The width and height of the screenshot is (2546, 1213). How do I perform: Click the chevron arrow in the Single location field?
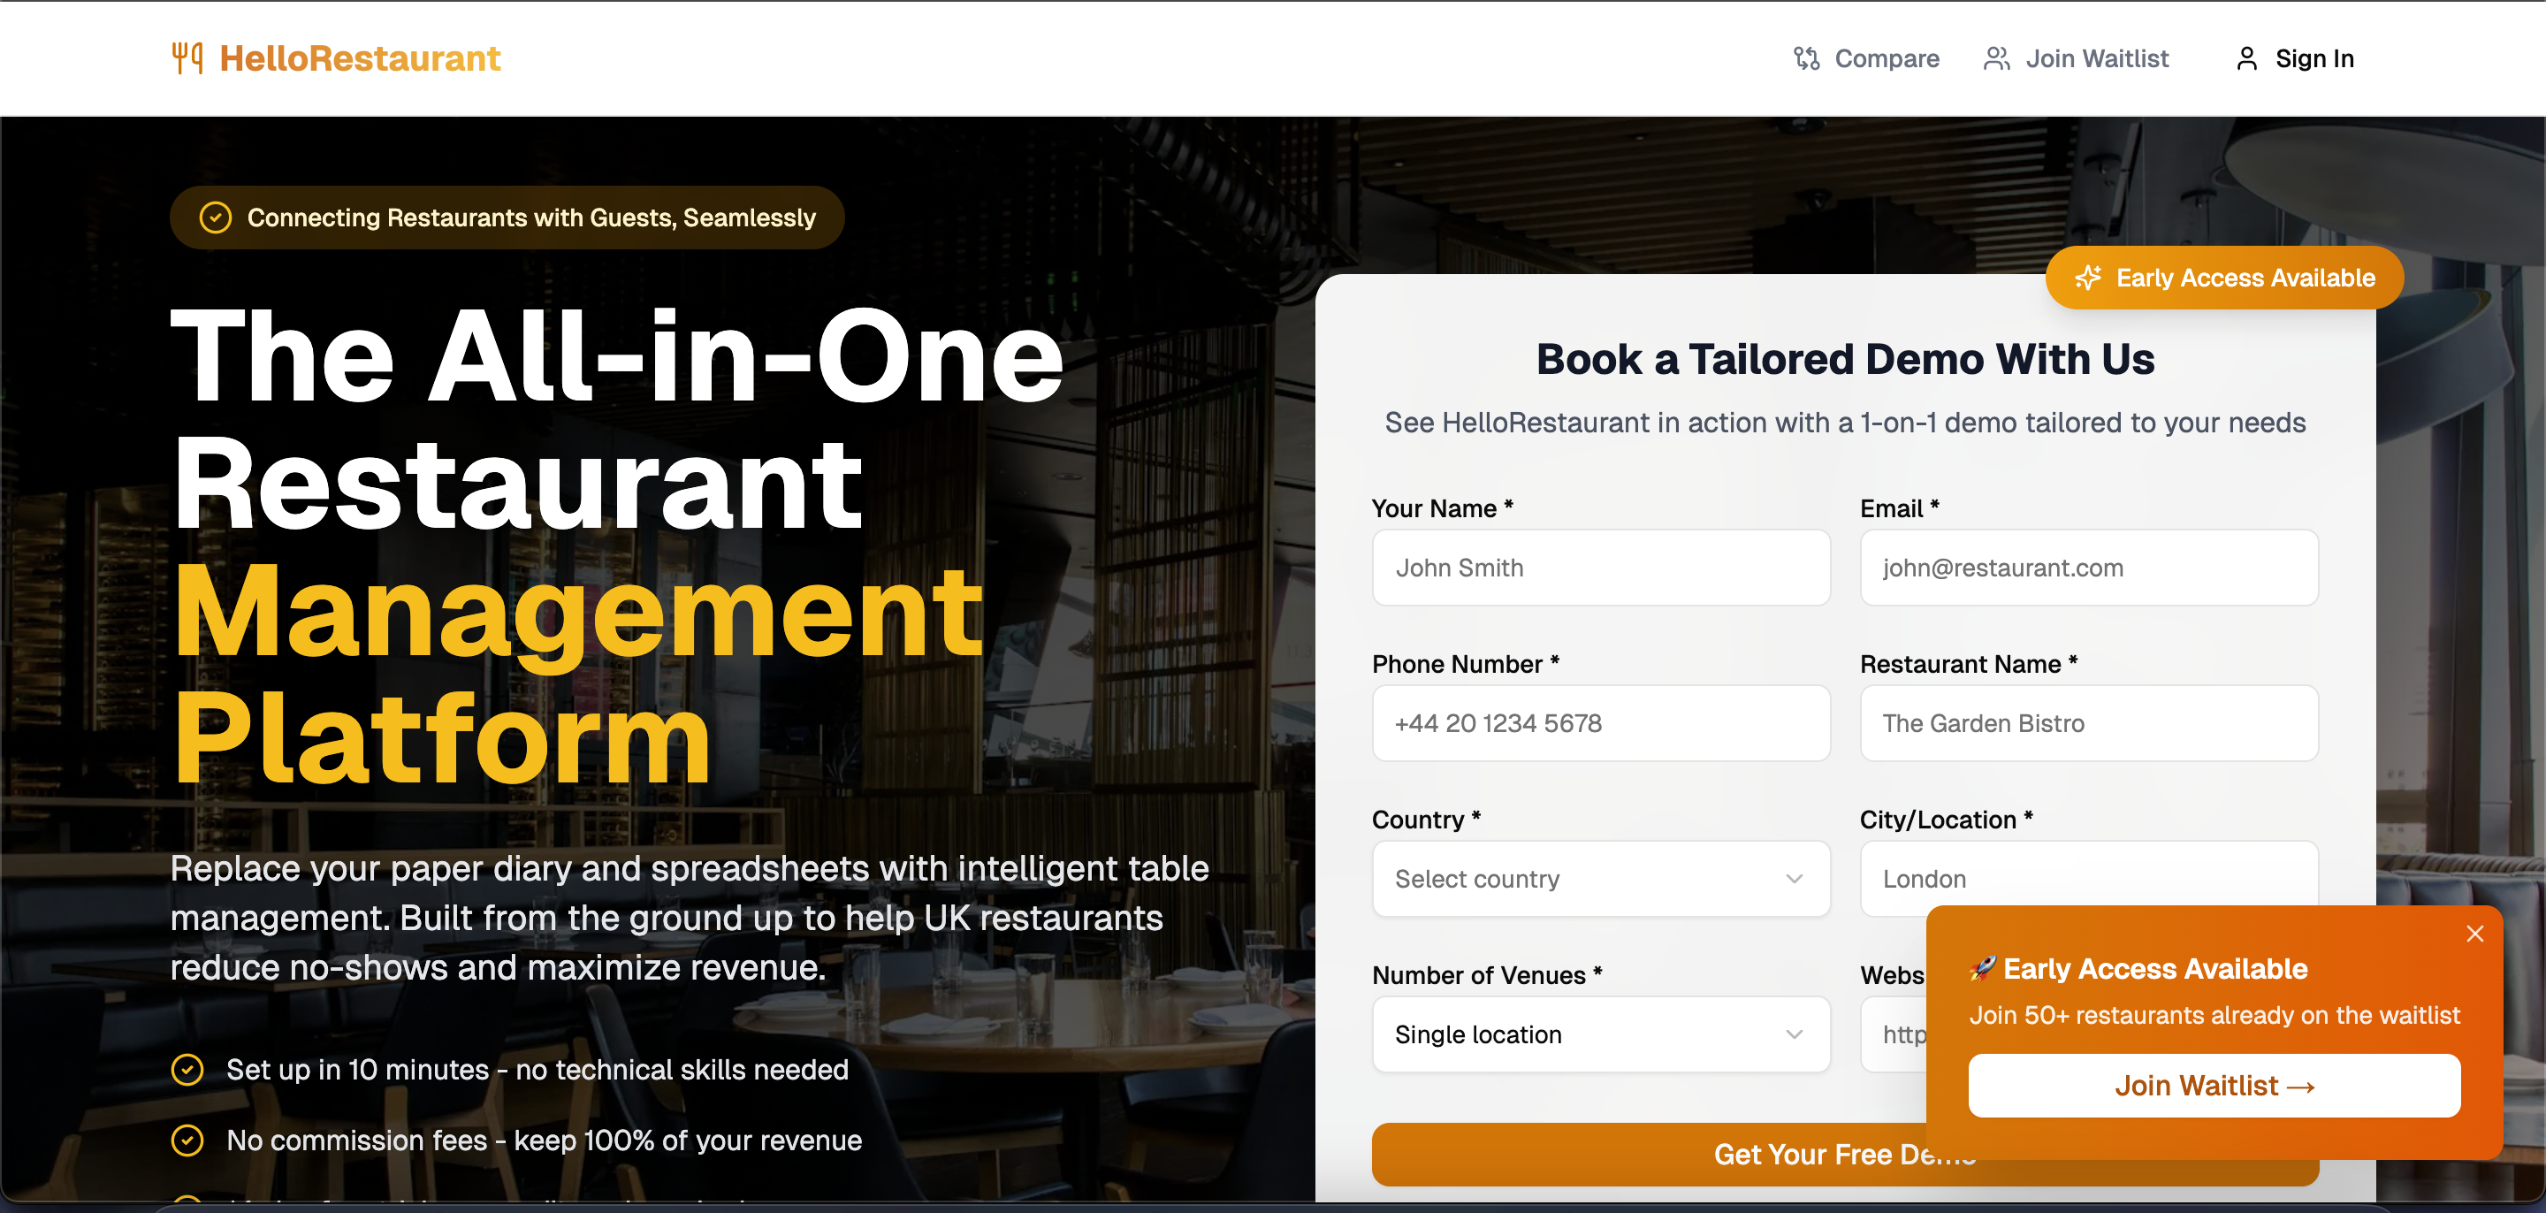[x=1794, y=1034]
